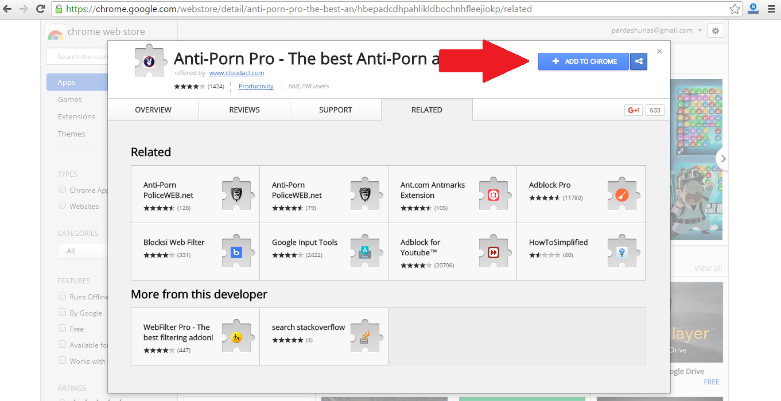Click the extension icon in browser toolbar
This screenshot has height=401, width=781.
tap(753, 9)
